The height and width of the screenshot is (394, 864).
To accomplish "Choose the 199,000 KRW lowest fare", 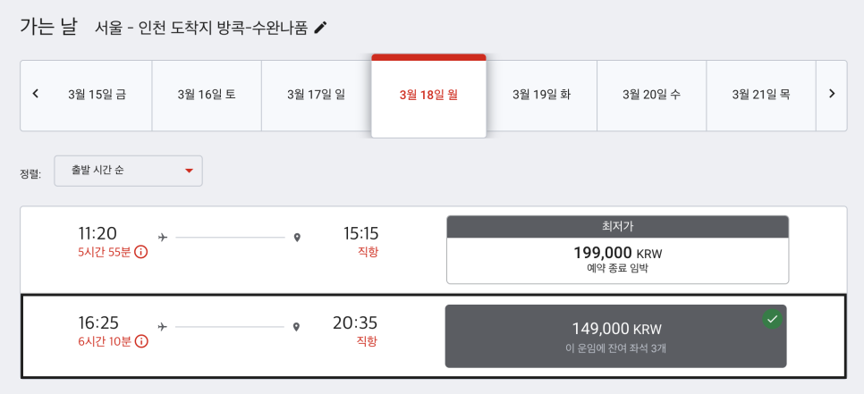I will pos(618,250).
